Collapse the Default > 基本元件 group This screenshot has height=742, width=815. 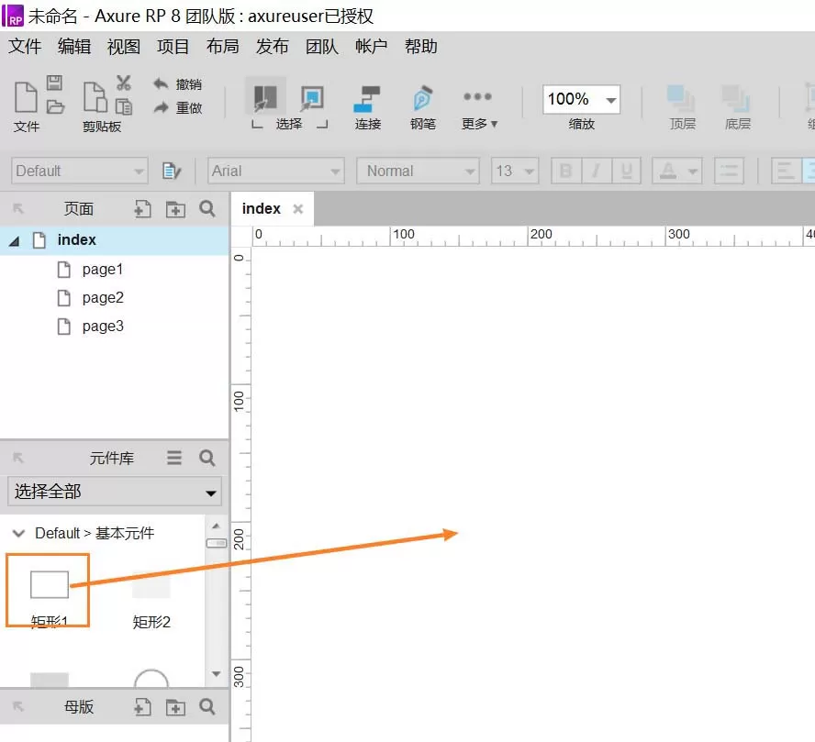[x=18, y=533]
